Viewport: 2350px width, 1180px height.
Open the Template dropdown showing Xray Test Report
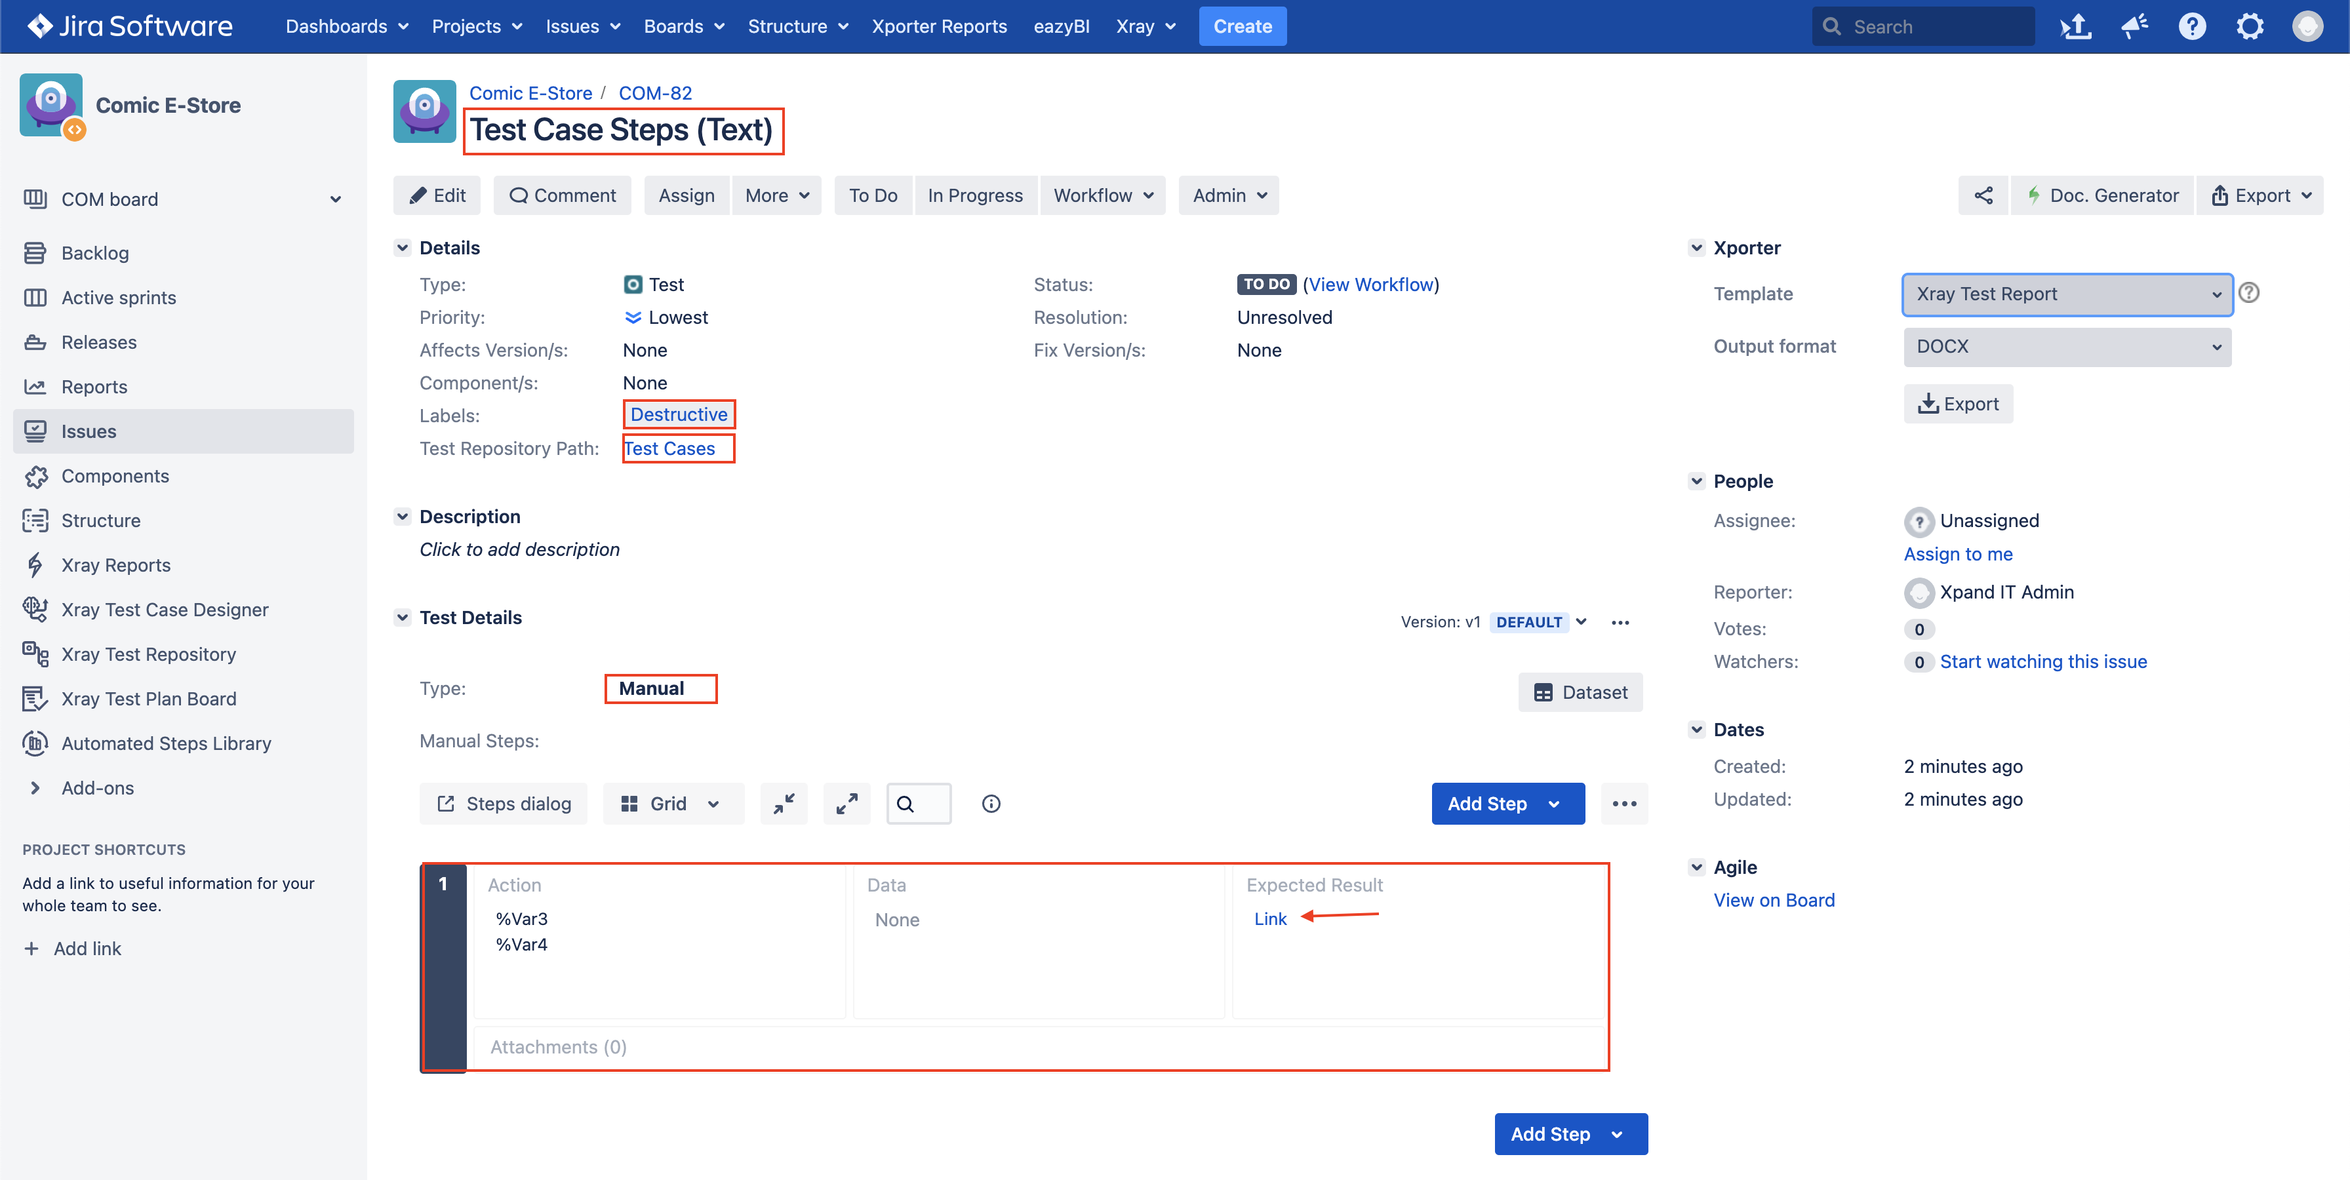[x=2067, y=294]
